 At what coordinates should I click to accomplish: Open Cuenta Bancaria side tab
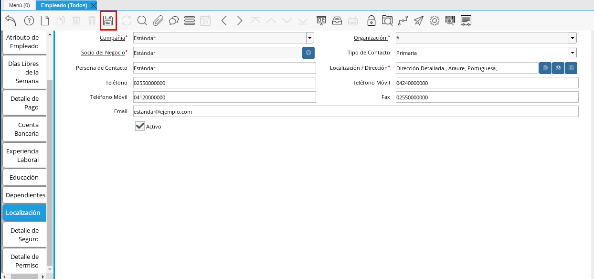24,129
